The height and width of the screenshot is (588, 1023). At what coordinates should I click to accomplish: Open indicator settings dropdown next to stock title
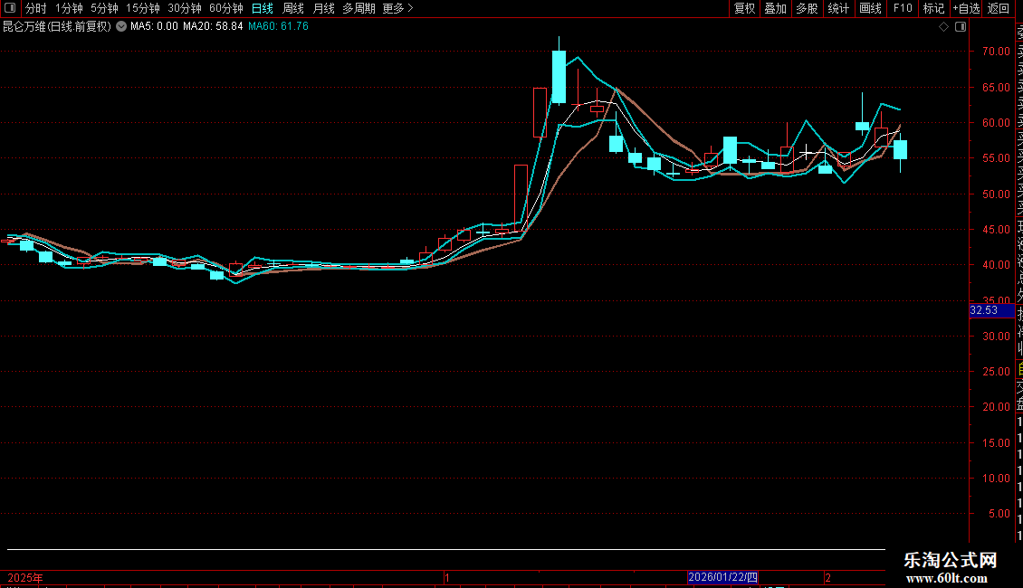pyautogui.click(x=121, y=27)
